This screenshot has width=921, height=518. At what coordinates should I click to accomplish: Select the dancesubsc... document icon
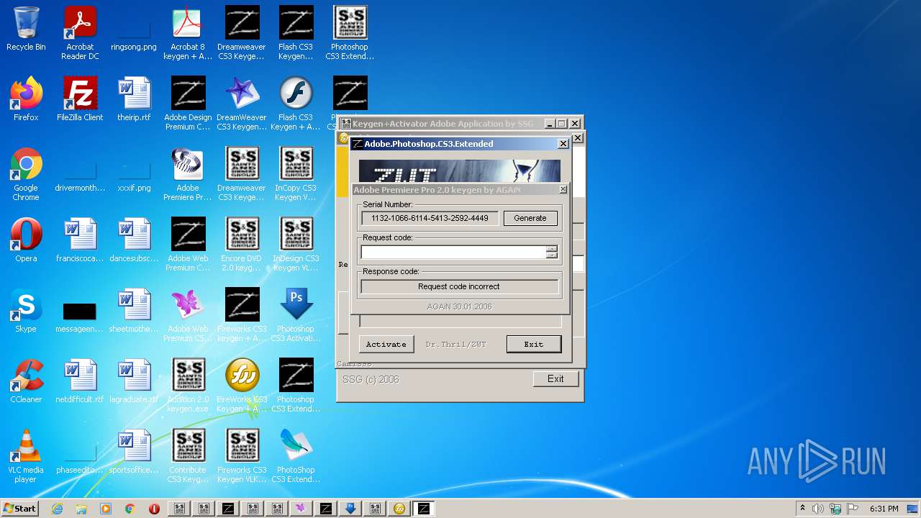(x=134, y=240)
